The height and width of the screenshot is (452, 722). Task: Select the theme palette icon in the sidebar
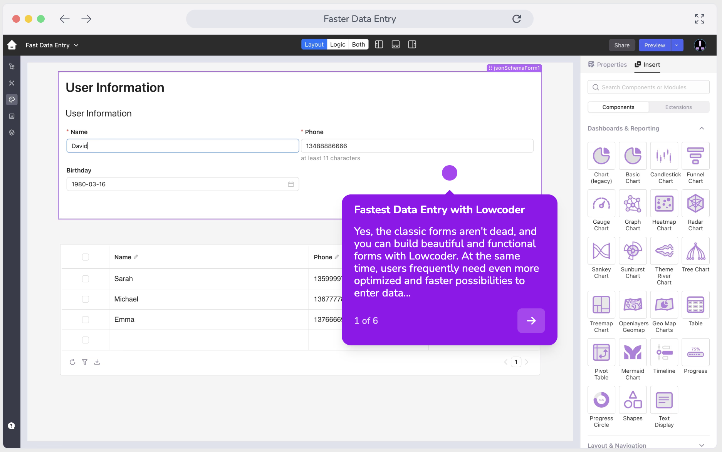click(x=12, y=99)
